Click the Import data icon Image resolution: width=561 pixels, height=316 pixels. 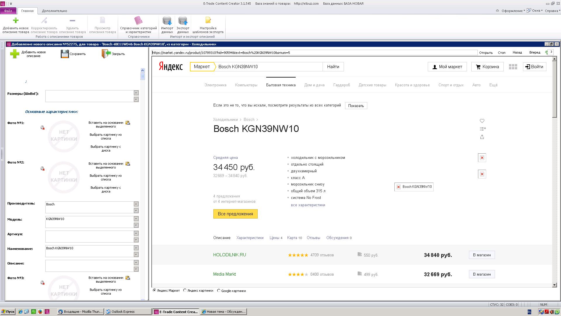click(167, 20)
